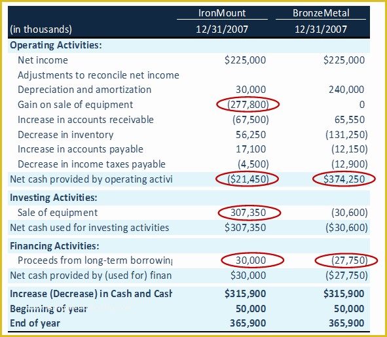The image size is (387, 337).
Task: Click "Increase in accounts payable" label
Action: tap(81, 149)
